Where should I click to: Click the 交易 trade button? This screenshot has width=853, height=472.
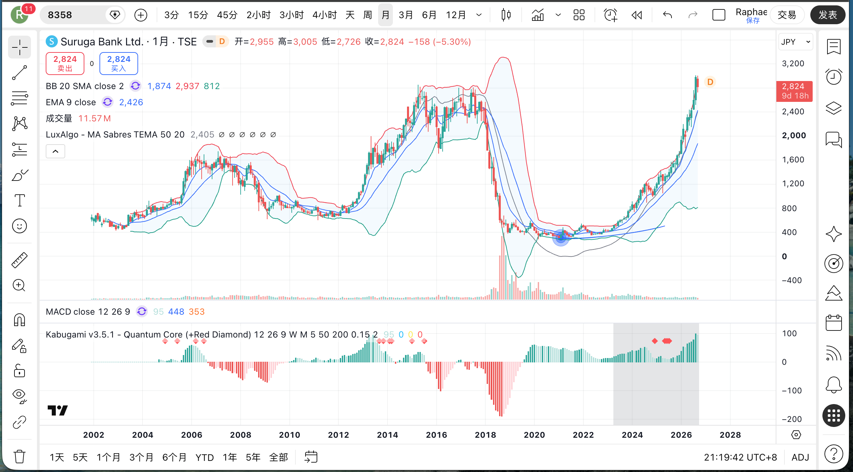(787, 15)
